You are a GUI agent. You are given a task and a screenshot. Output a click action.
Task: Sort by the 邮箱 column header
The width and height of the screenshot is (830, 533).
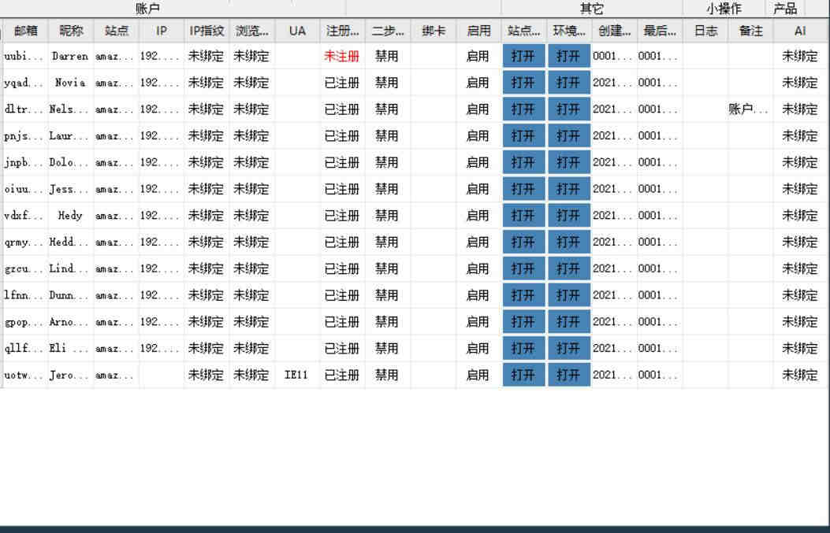pyautogui.click(x=25, y=31)
